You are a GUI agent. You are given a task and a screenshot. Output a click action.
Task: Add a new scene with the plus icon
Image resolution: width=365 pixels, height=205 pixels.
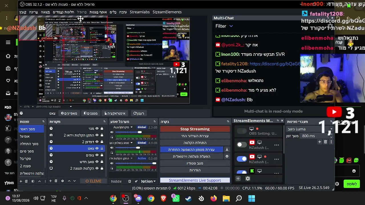click(x=21, y=181)
